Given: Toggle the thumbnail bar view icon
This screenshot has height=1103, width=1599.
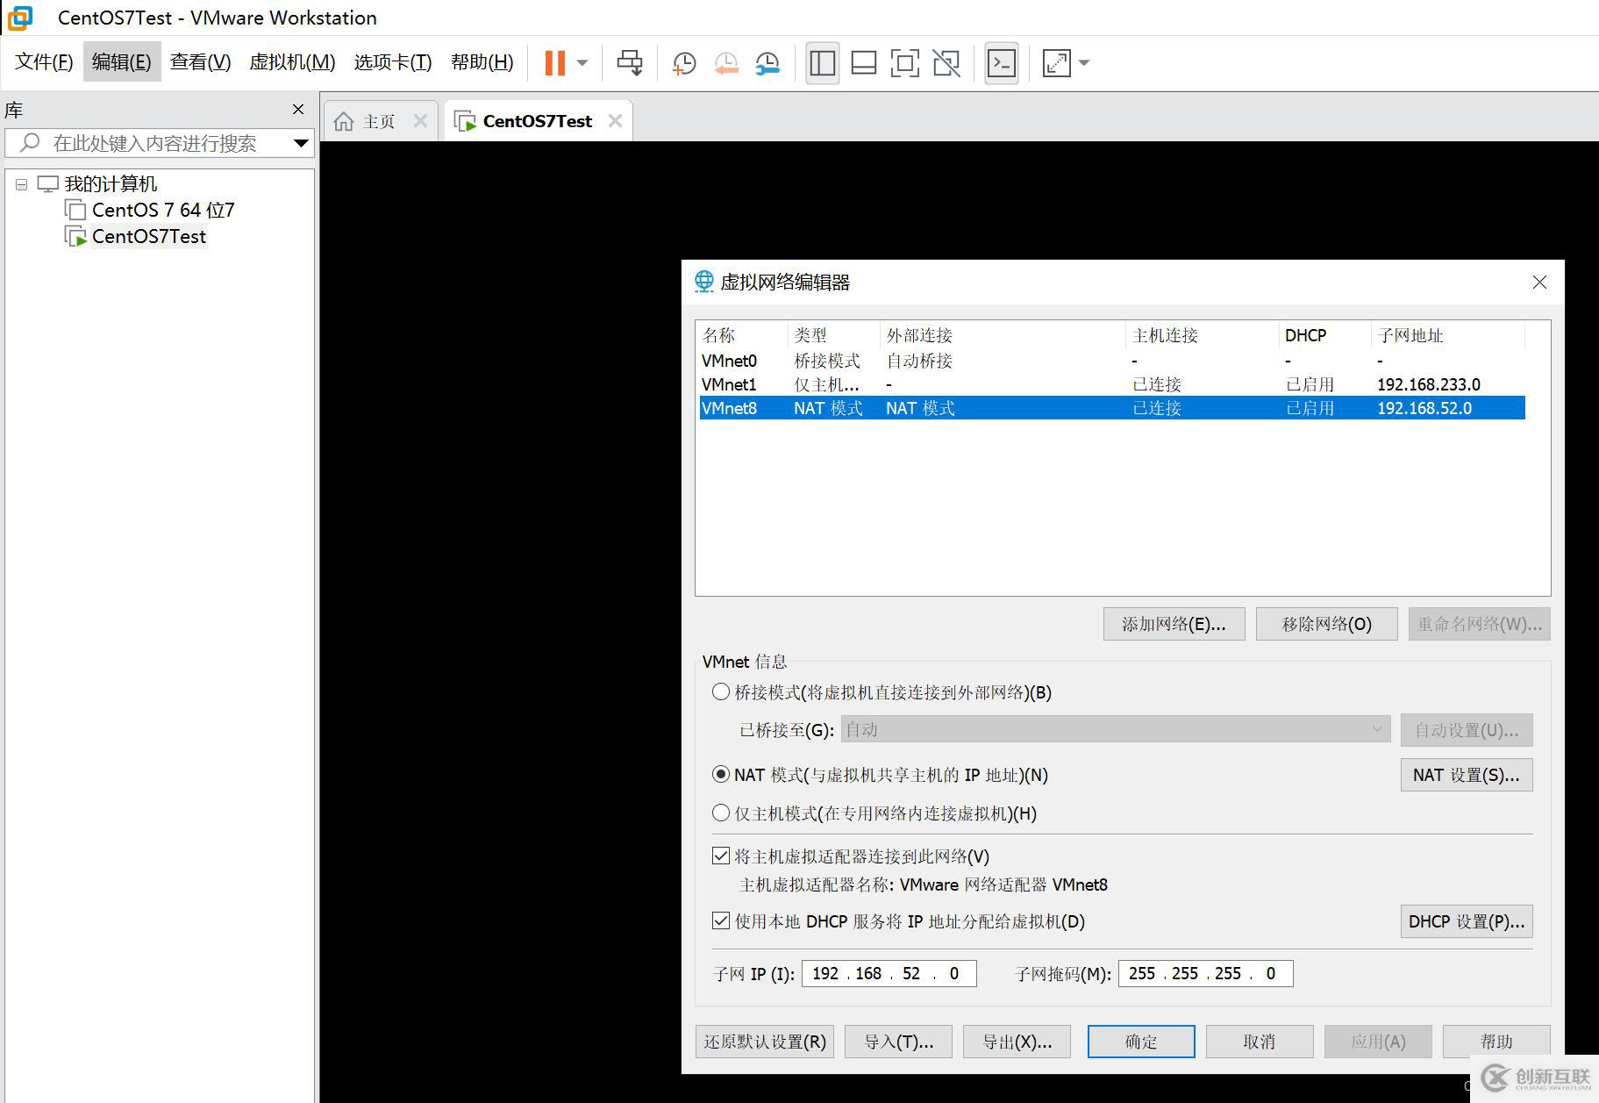Looking at the screenshot, I should click(x=864, y=62).
